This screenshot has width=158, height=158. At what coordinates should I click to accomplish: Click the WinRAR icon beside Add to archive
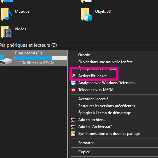point(73,120)
